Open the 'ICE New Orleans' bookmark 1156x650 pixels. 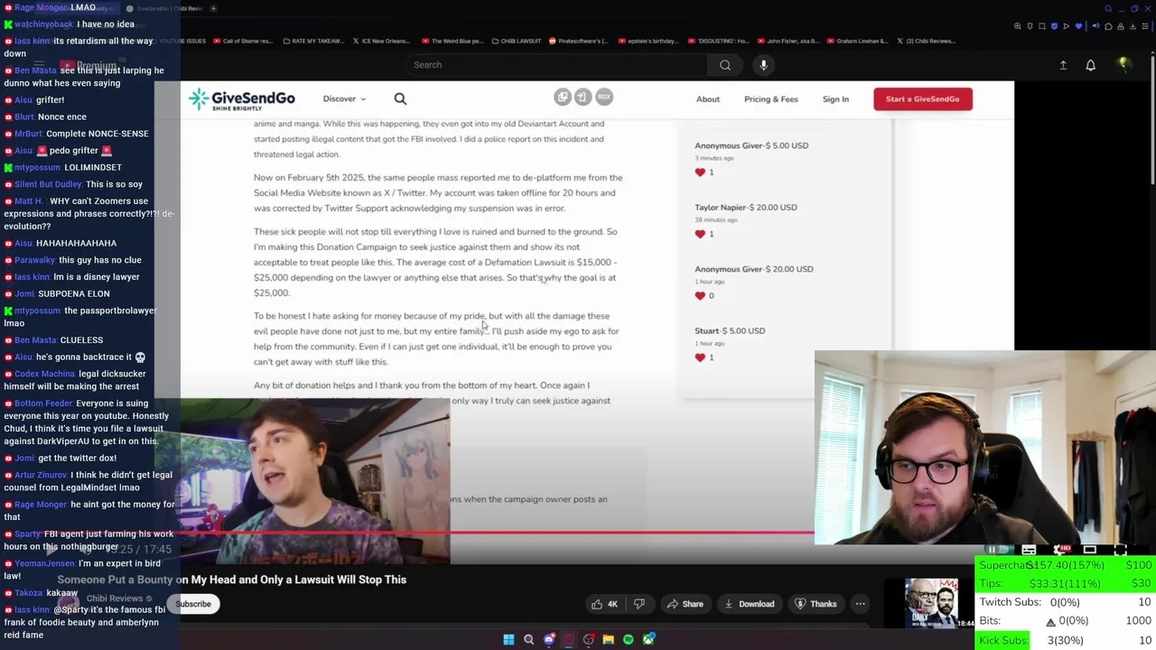381,41
